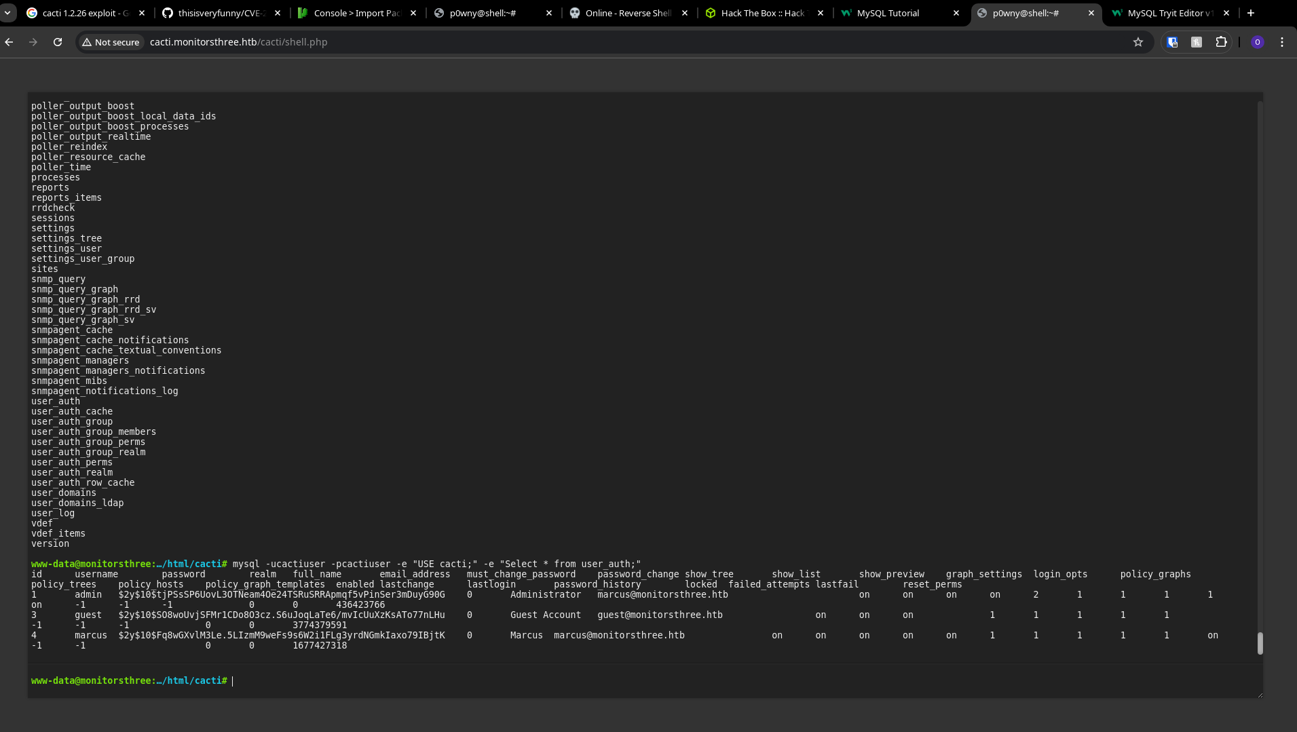This screenshot has height=732, width=1297.
Task: Close the MySQL Tryit Editor tab
Action: click(1226, 13)
